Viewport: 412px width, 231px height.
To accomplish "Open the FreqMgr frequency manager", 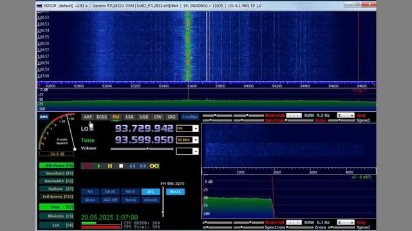I will 190,117.
